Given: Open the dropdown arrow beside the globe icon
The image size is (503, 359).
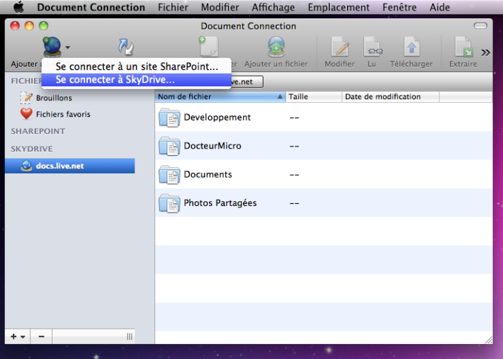Looking at the screenshot, I should (68, 47).
